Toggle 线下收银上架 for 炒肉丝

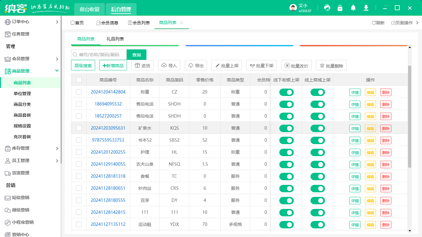pyautogui.click(x=286, y=189)
